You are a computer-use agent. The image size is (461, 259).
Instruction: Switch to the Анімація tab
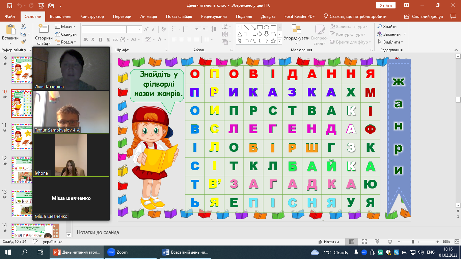[148, 17]
